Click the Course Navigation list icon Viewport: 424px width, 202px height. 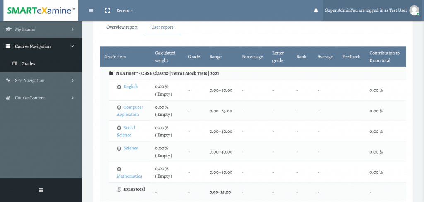click(8, 46)
